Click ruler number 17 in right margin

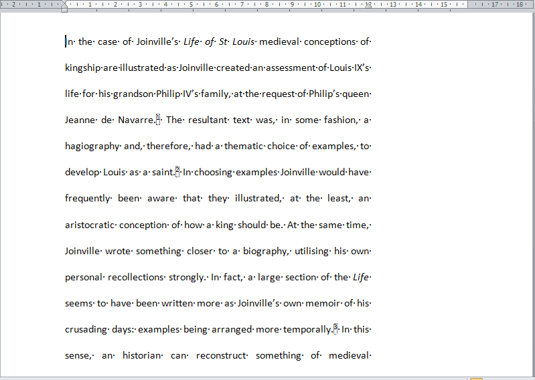[x=494, y=5]
